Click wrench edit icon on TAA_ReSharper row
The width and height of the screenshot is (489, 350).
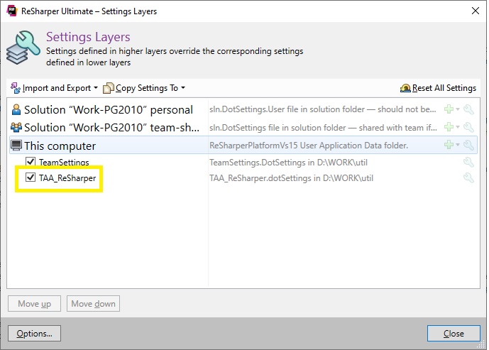pyautogui.click(x=468, y=177)
